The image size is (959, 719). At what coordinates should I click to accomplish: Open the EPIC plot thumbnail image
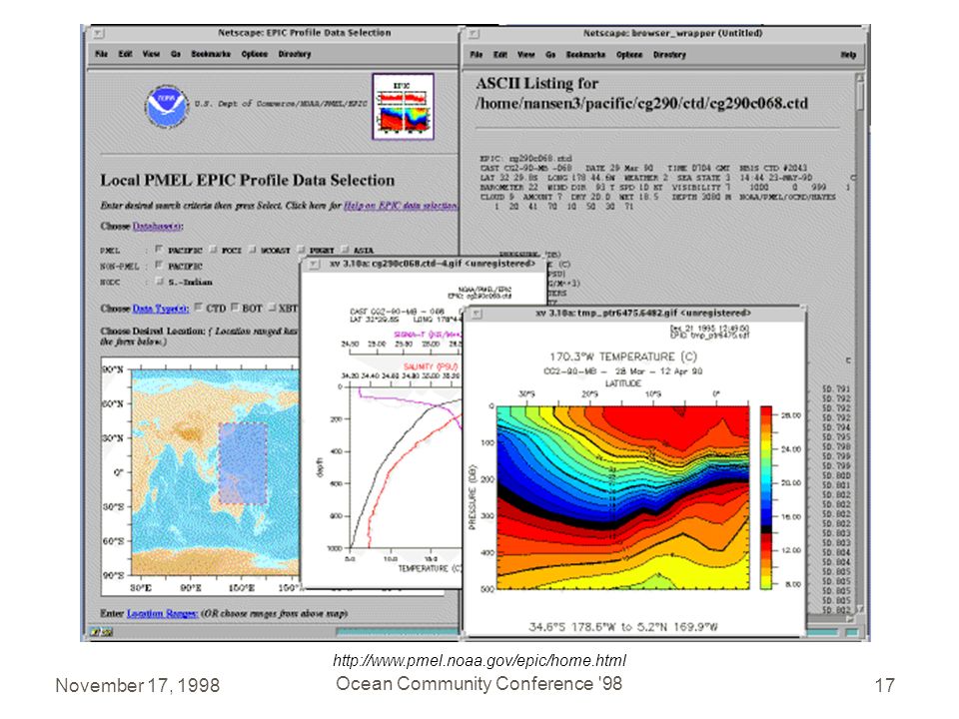(403, 107)
